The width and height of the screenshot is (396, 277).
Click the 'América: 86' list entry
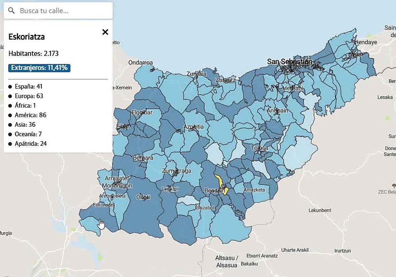pyautogui.click(x=30, y=115)
